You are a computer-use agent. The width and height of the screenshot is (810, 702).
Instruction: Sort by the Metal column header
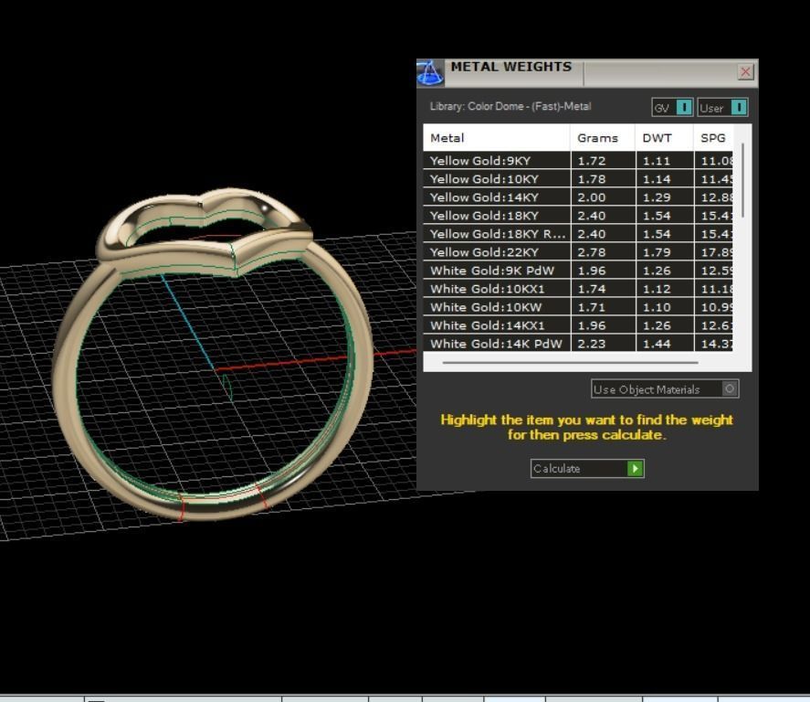(x=497, y=138)
